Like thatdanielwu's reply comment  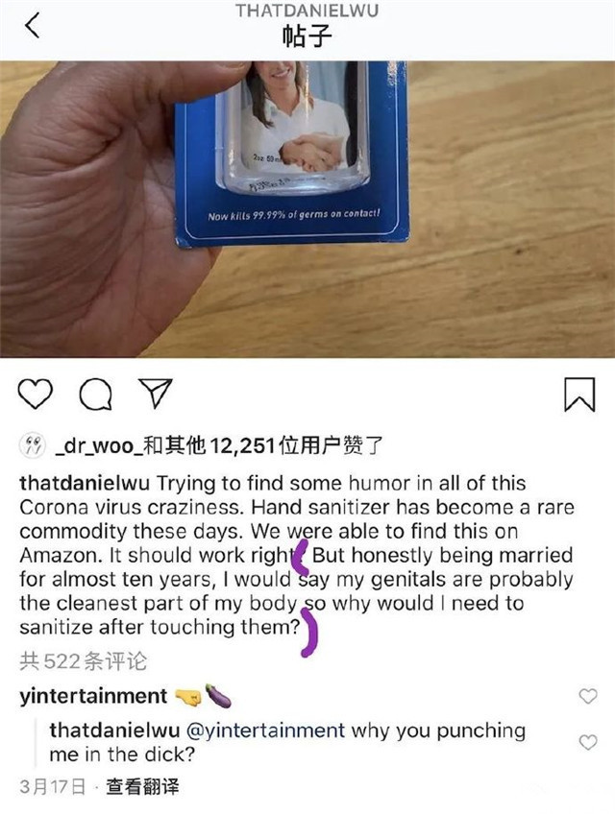pos(588,742)
